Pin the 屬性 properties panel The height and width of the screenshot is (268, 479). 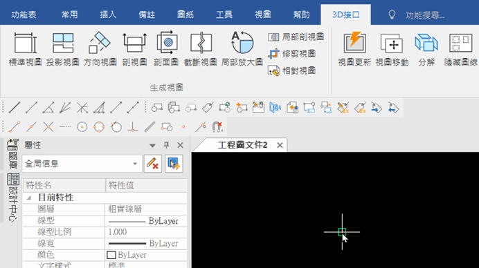coord(166,145)
